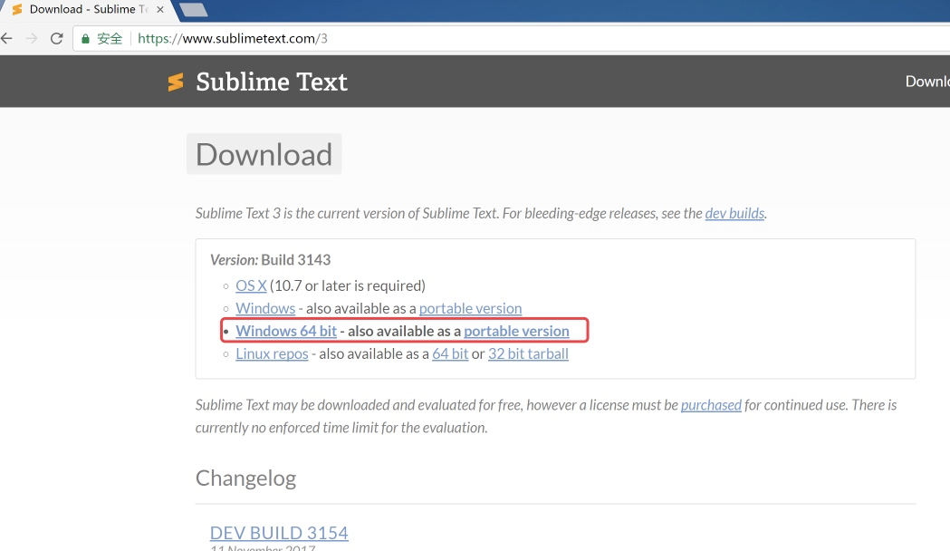
Task: Click the browser forward arrow
Action: (x=32, y=39)
